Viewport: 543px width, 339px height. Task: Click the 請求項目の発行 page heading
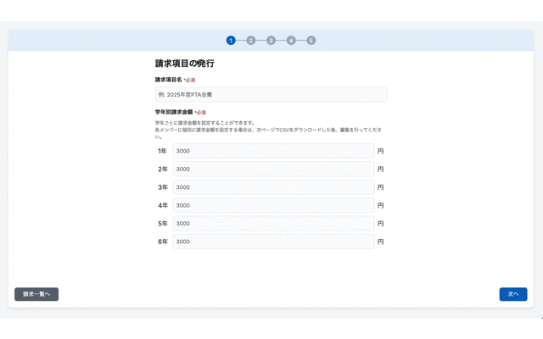click(184, 64)
